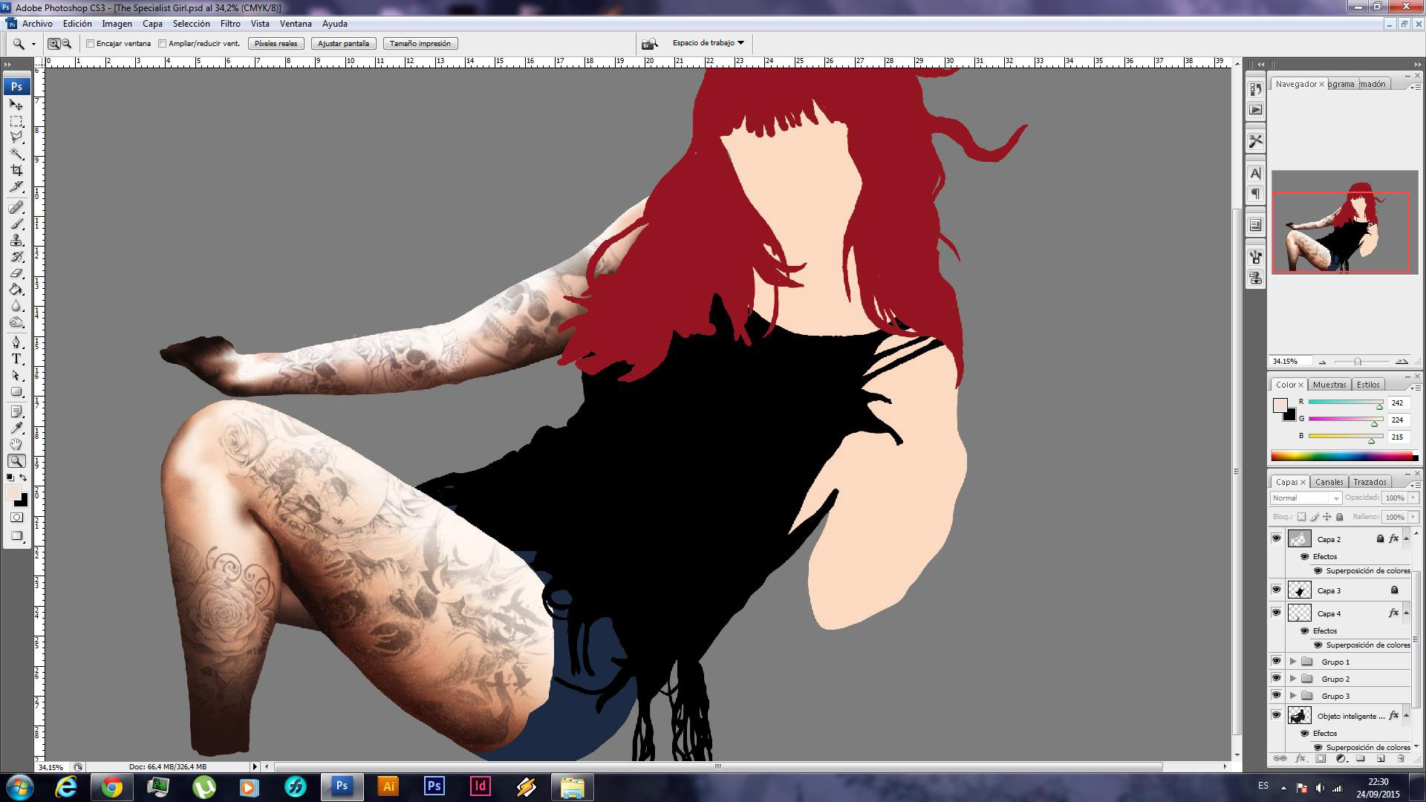The width and height of the screenshot is (1426, 802).
Task: Select the Hand tool
Action: tap(16, 444)
